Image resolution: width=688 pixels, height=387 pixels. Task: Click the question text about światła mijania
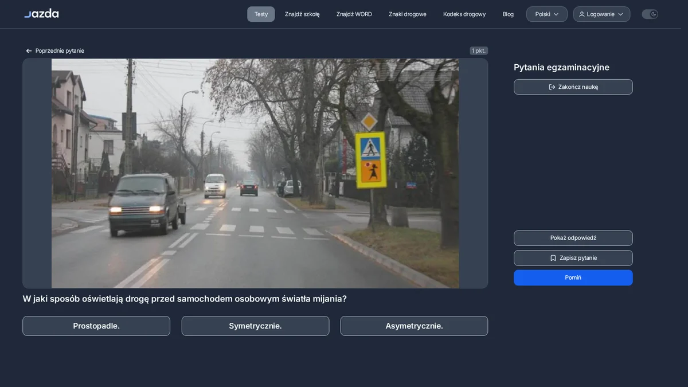[x=185, y=299]
